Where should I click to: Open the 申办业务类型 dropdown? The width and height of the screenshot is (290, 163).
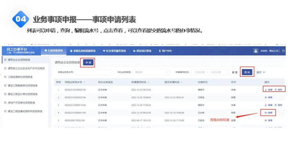tap(151, 72)
